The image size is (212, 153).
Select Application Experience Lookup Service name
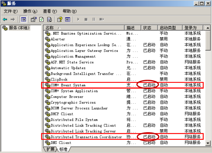[x=86, y=45]
